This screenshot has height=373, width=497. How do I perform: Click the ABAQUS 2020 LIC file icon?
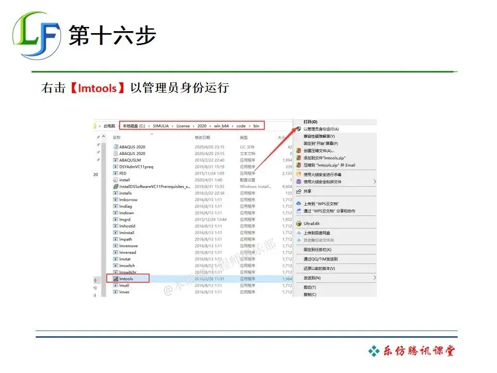click(x=115, y=147)
